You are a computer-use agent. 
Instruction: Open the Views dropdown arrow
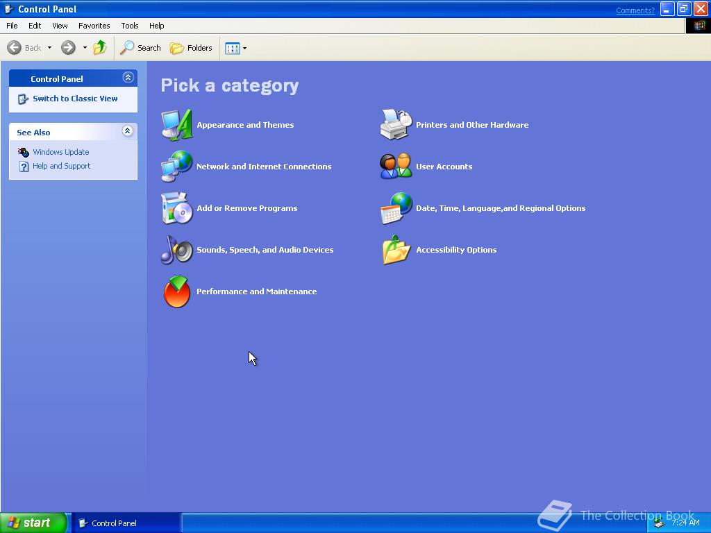[x=245, y=48]
